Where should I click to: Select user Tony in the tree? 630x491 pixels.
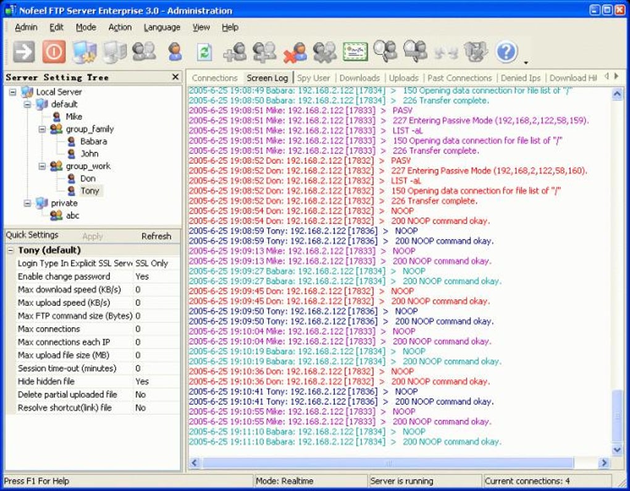point(90,191)
